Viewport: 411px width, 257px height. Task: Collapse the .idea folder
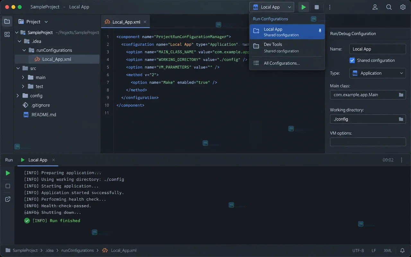coord(20,41)
